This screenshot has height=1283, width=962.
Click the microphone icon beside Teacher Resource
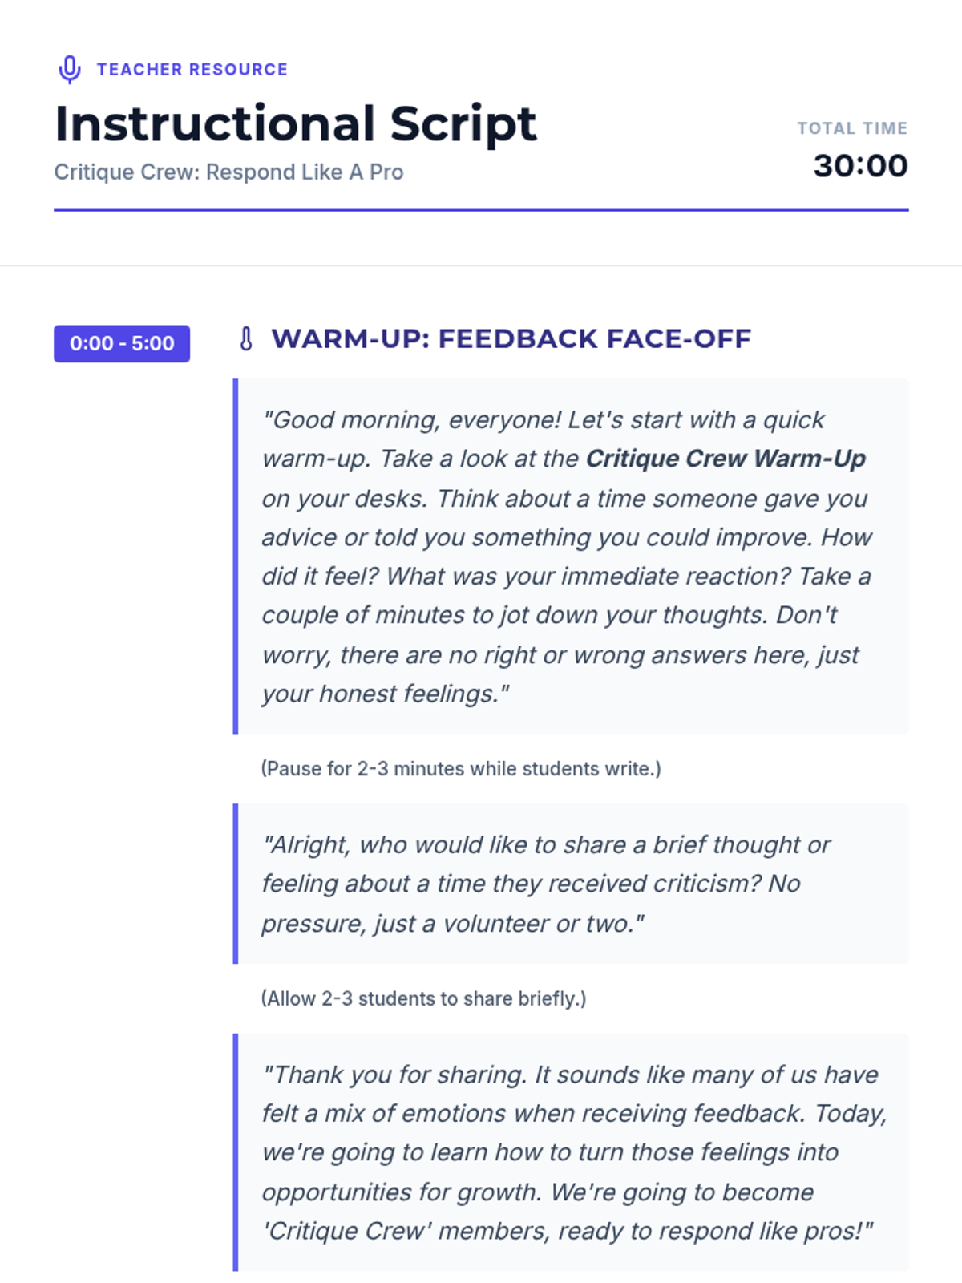pos(70,70)
